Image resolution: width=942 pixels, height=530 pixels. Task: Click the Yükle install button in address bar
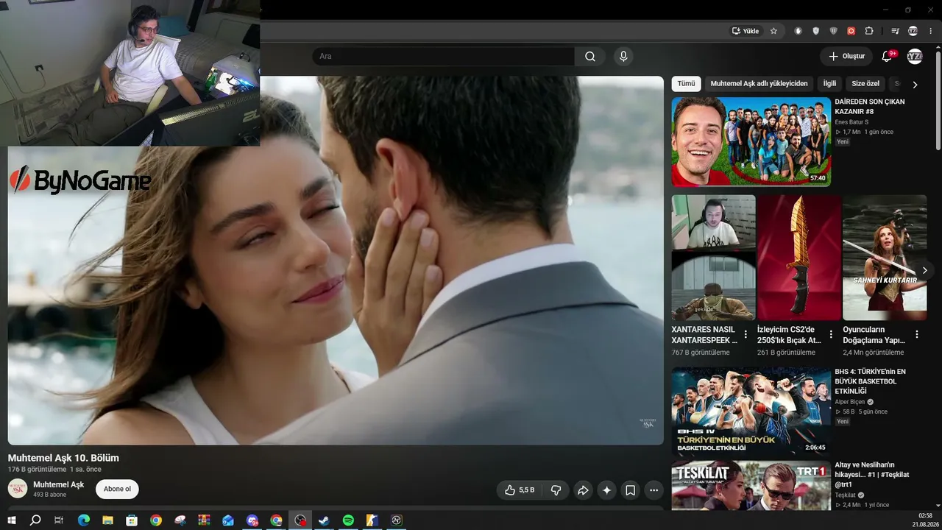tap(745, 31)
